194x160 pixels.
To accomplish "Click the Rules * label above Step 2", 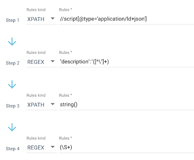I will click(x=66, y=52).
